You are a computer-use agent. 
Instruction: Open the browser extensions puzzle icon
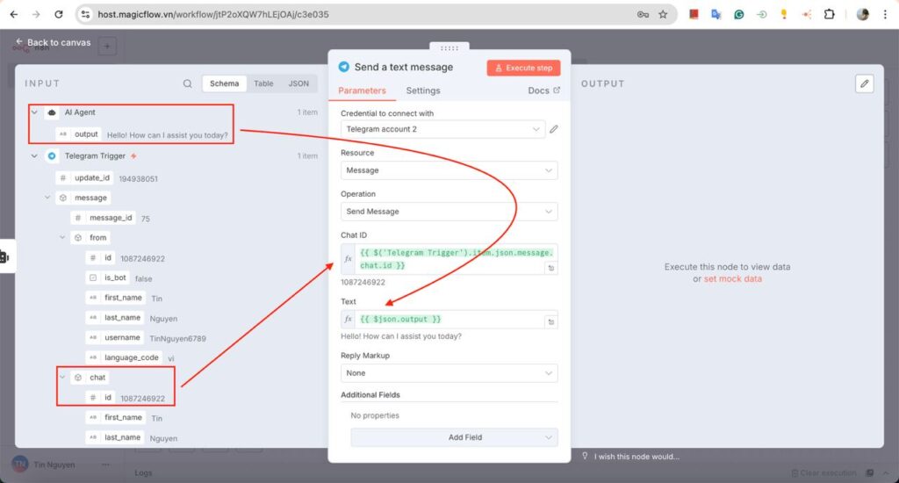(829, 15)
